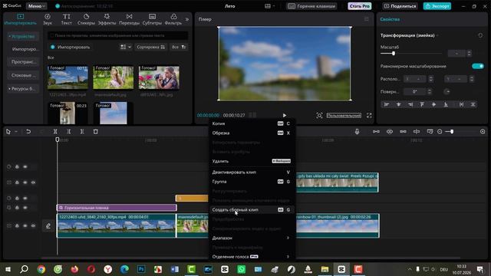
Task: Hide the Горизонтальная пленка effect track
Action: pos(25,208)
